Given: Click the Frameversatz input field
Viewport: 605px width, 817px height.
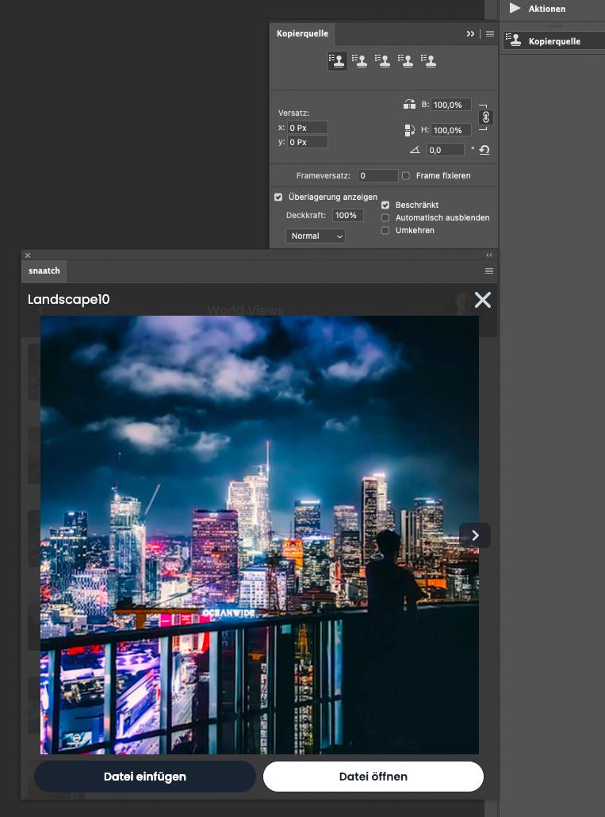Looking at the screenshot, I should pyautogui.click(x=378, y=175).
